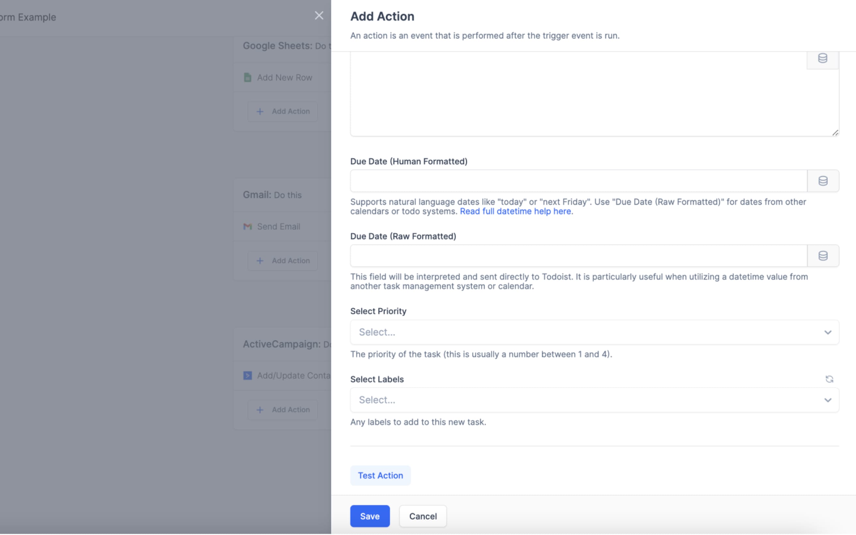Click the refresh icon next to Select Labels

coord(830,378)
